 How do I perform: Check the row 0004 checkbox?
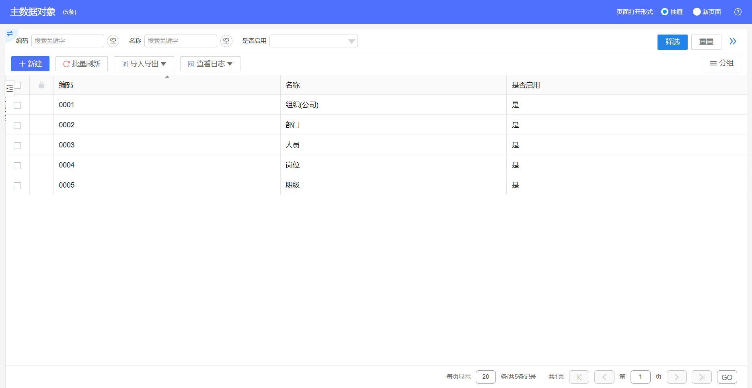[17, 165]
